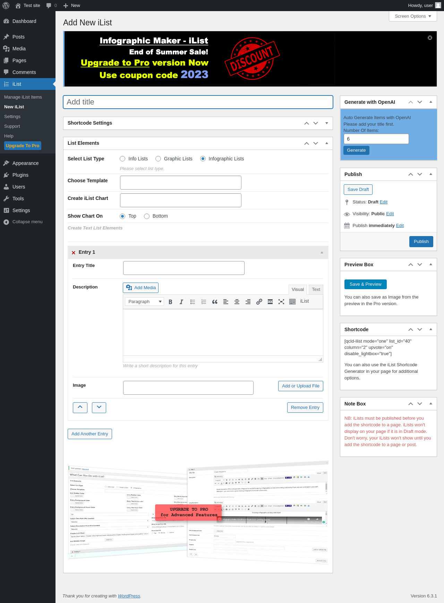Screen dimensions: 444x603
Task: Choose Top for chart position
Action: pos(122,216)
